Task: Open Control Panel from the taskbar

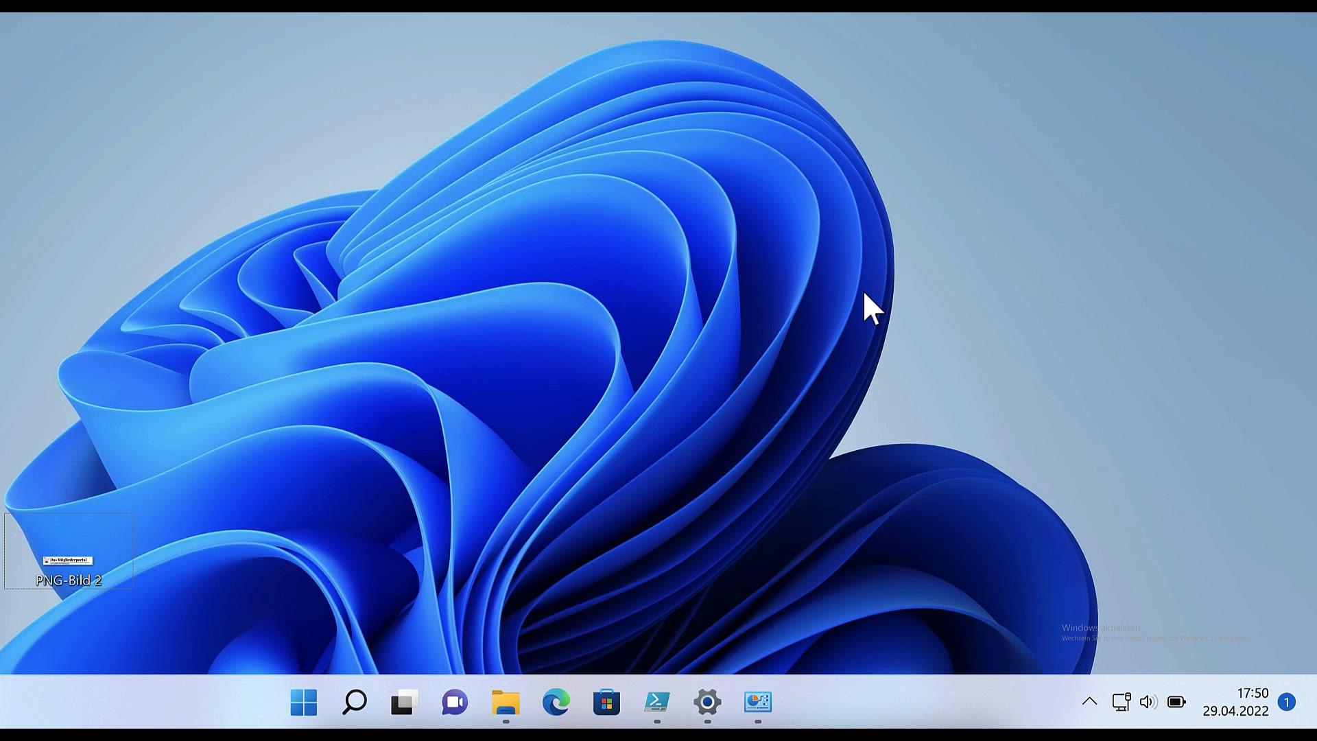Action: (758, 702)
